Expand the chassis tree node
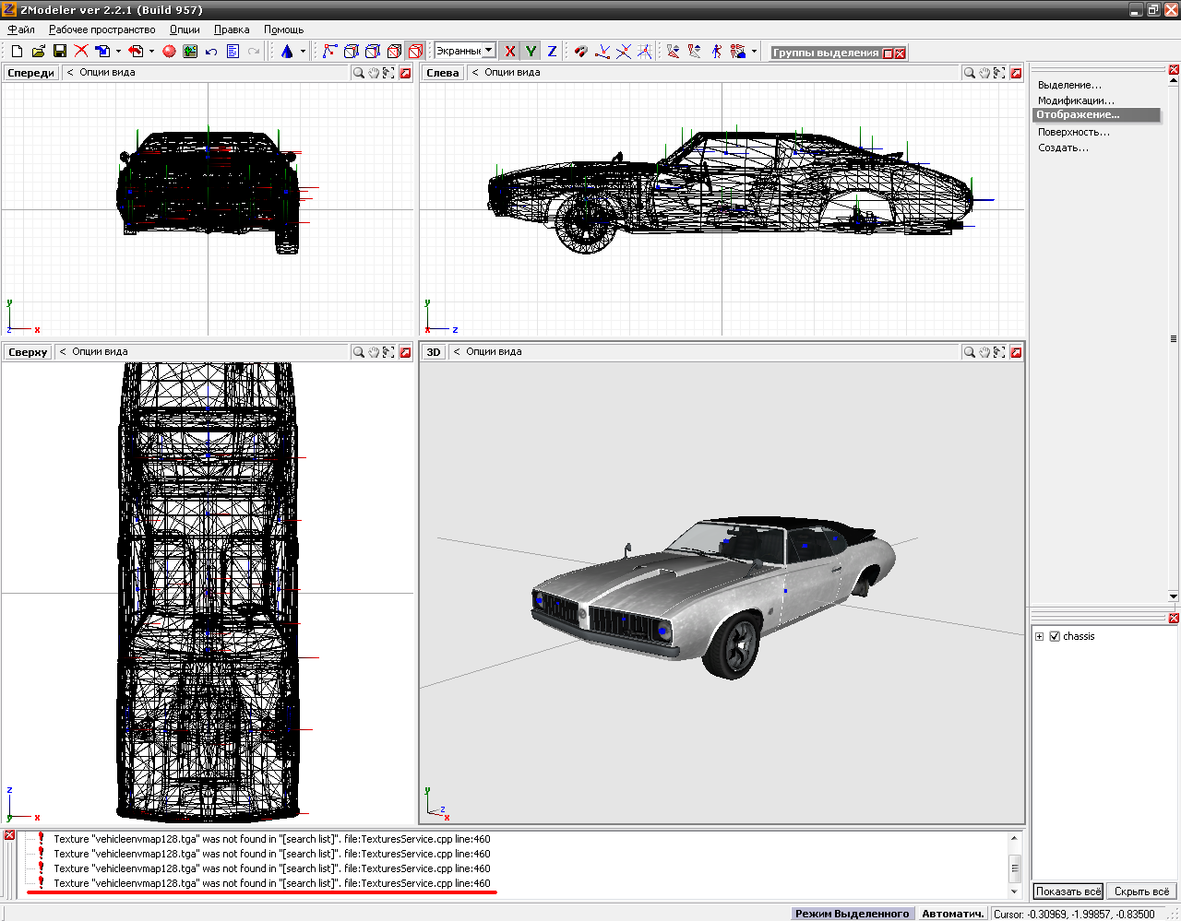The width and height of the screenshot is (1181, 921). pos(1040,636)
